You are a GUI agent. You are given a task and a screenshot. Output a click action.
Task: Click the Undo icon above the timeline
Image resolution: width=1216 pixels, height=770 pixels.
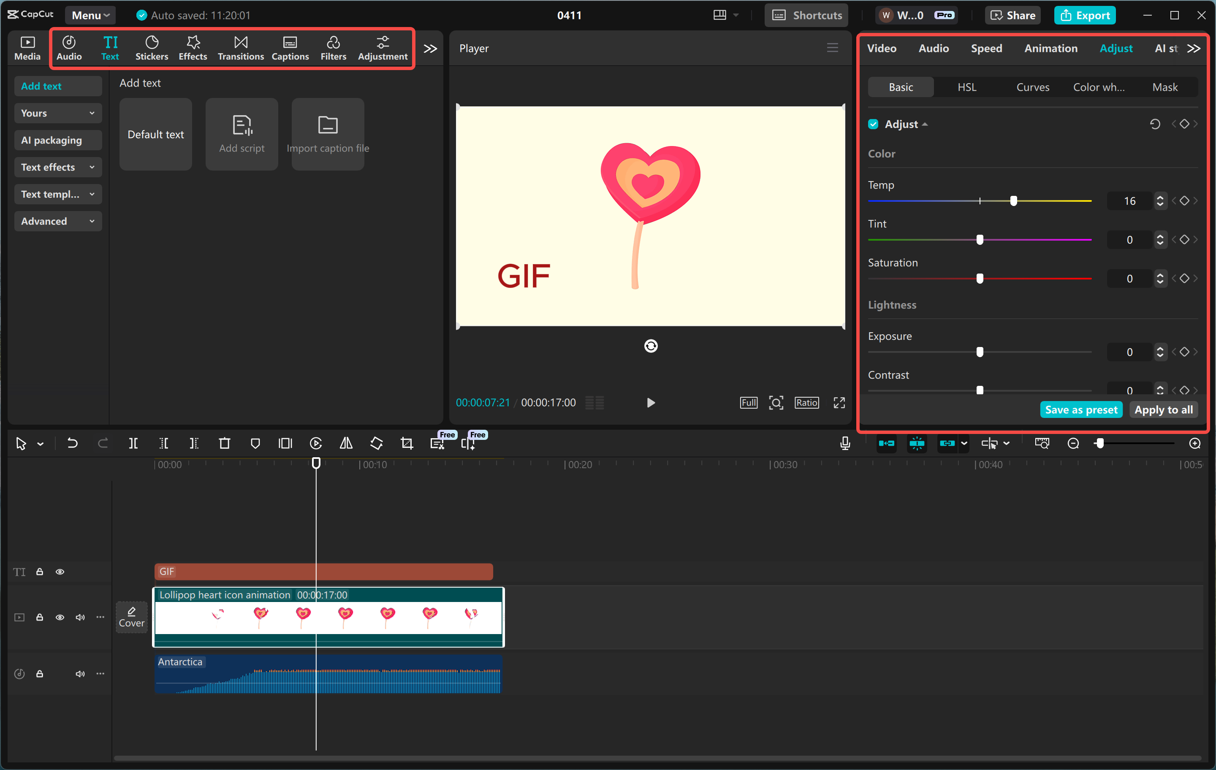[x=72, y=443]
